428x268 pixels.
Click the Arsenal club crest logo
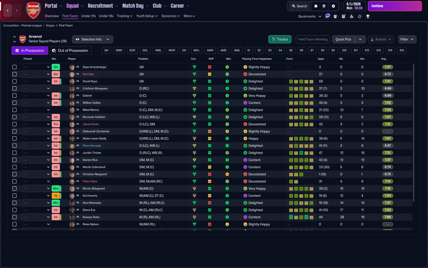coord(33,10)
